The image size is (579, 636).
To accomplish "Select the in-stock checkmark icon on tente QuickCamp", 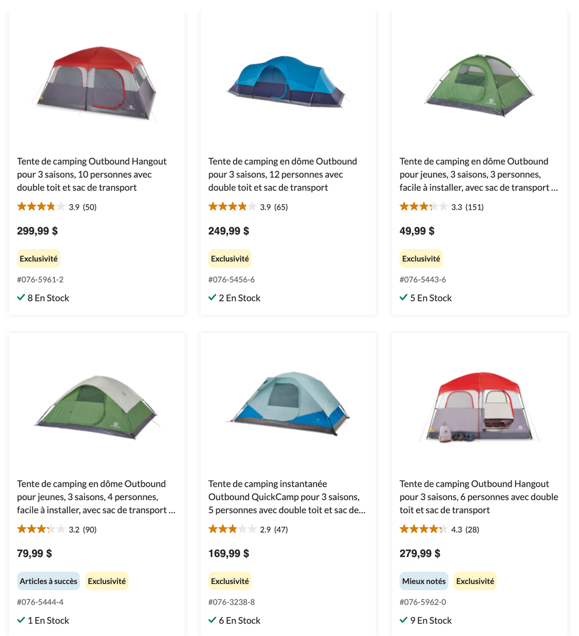I will 213,621.
